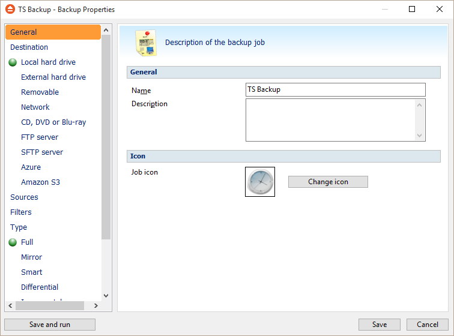Close the Backup Properties window
Viewport: 454px width, 336px height.
click(x=440, y=9)
